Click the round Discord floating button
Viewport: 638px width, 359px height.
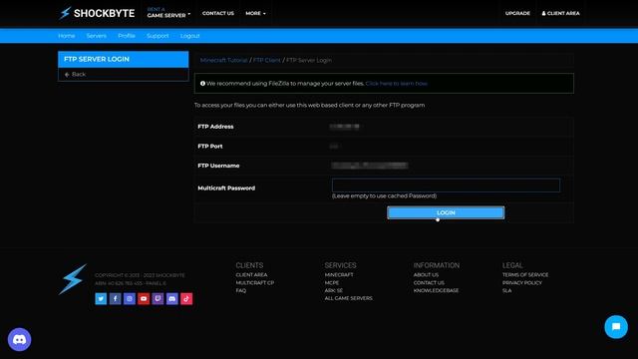20,339
